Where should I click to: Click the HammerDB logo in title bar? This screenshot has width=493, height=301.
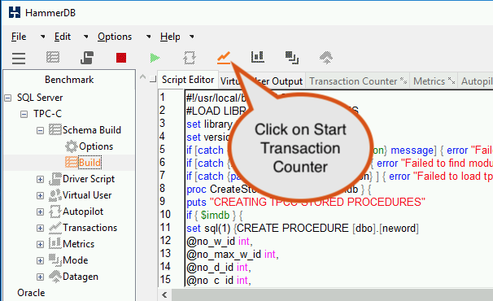[x=15, y=12]
